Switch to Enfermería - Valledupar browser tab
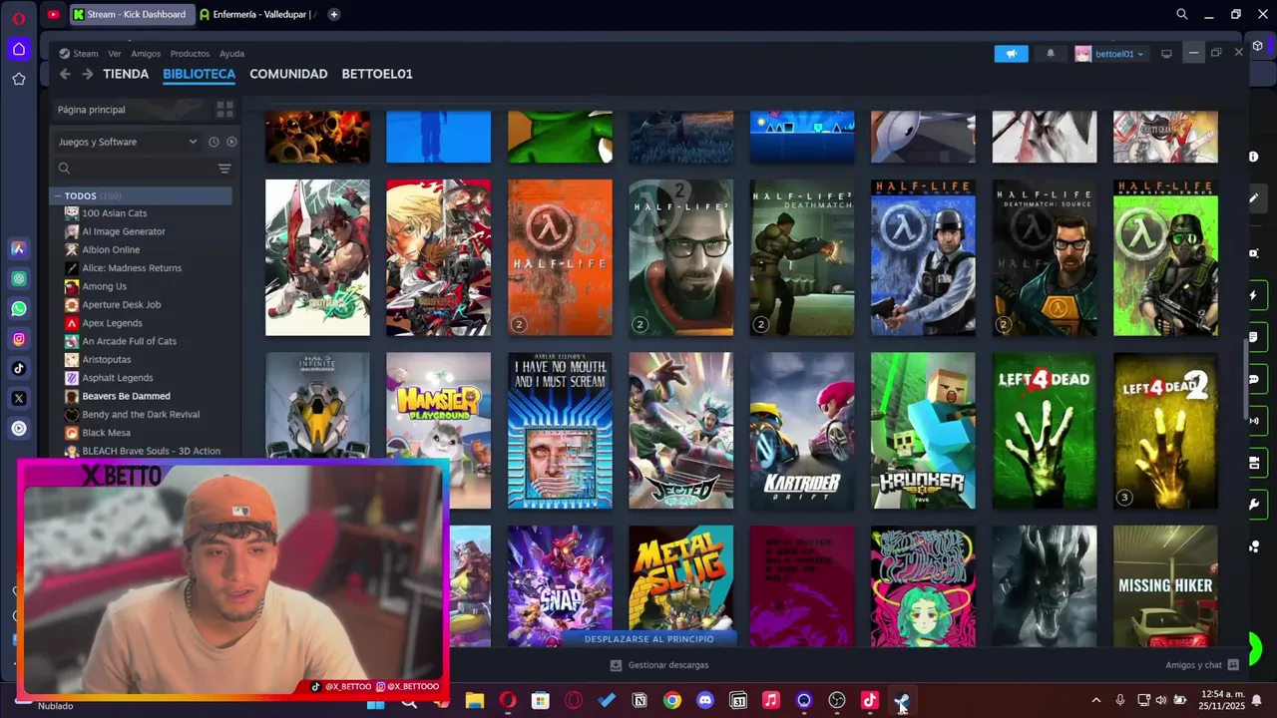This screenshot has height=718, width=1277. (x=257, y=14)
